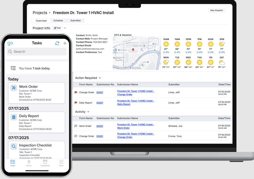Open submission 00001 for Tony Cruise's Change Order
This screenshot has width=254, height=179.
[100, 136]
